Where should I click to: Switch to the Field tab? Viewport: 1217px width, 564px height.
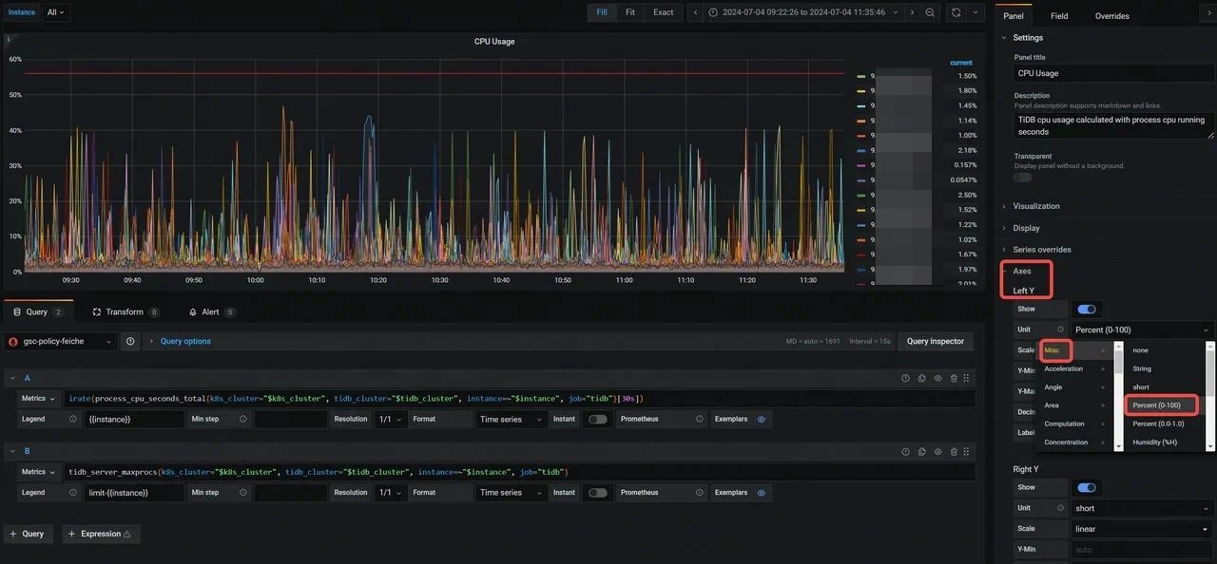1059,16
